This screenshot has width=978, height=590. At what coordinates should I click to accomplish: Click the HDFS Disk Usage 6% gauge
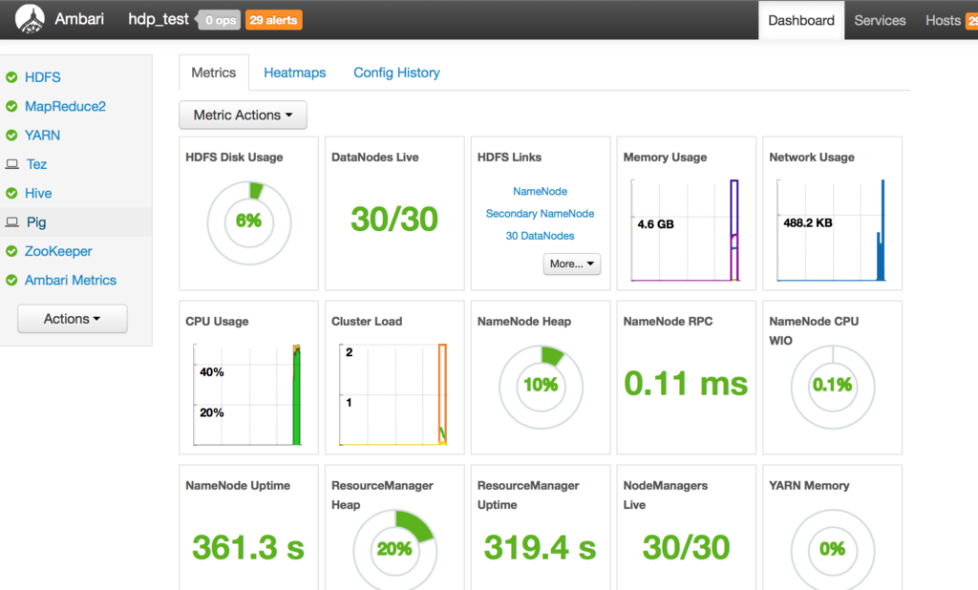pyautogui.click(x=249, y=222)
